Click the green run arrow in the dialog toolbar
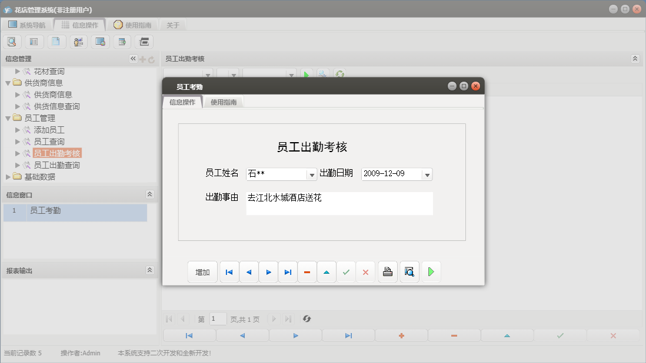 (431, 271)
